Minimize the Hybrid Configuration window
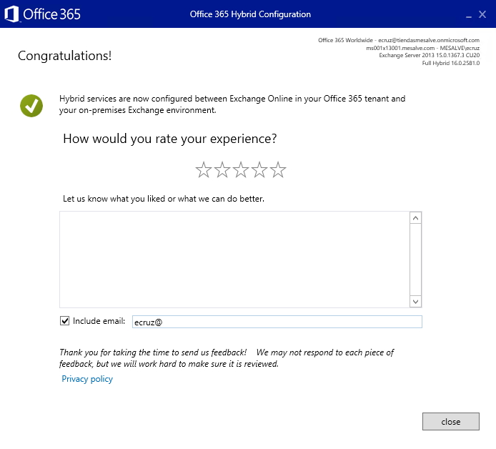The image size is (496, 449). click(x=467, y=14)
